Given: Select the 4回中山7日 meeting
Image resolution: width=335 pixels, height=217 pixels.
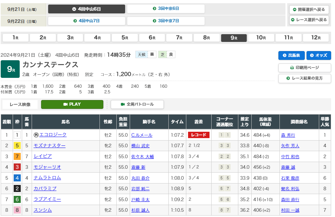Looking at the screenshot, I should pos(86,21).
